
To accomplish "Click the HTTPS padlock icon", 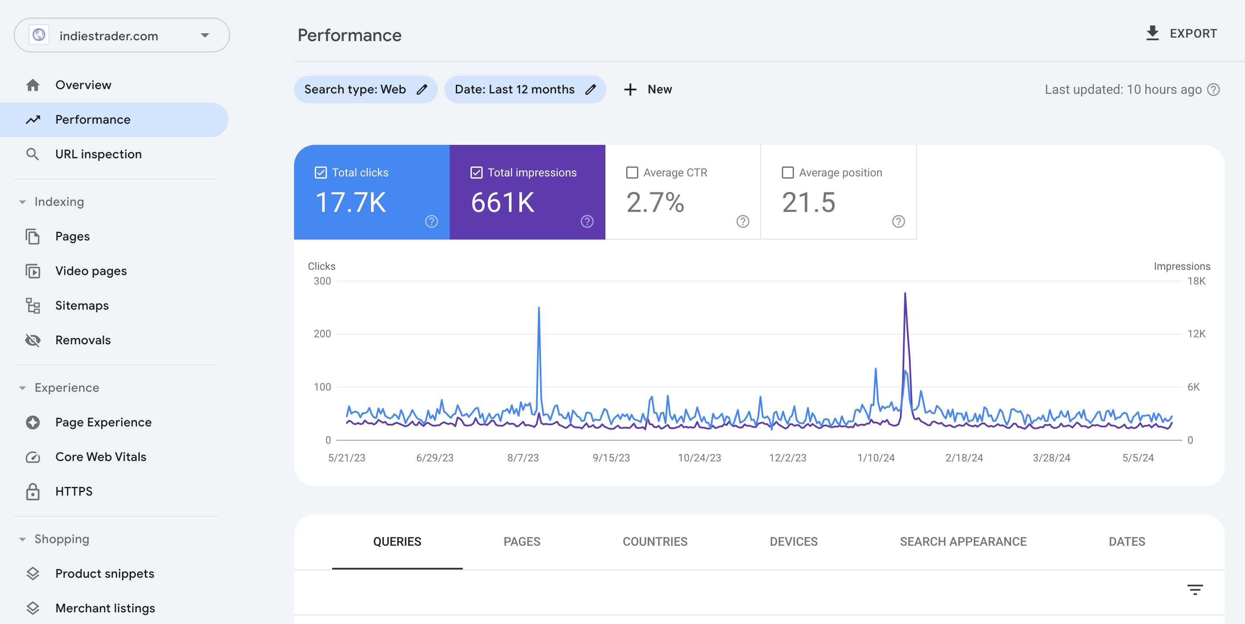I will (x=33, y=491).
